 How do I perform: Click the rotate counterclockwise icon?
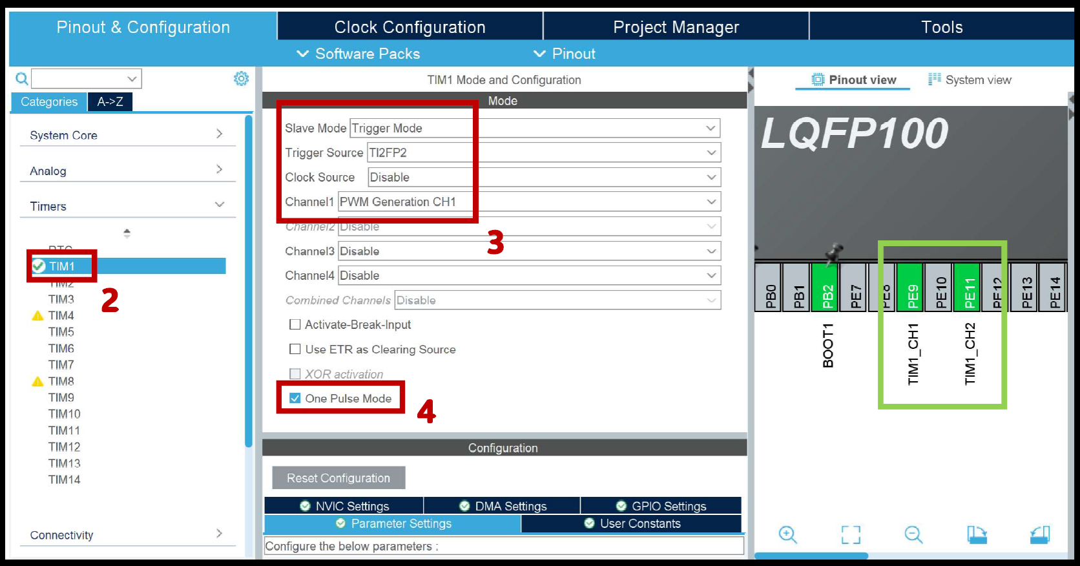1040,534
